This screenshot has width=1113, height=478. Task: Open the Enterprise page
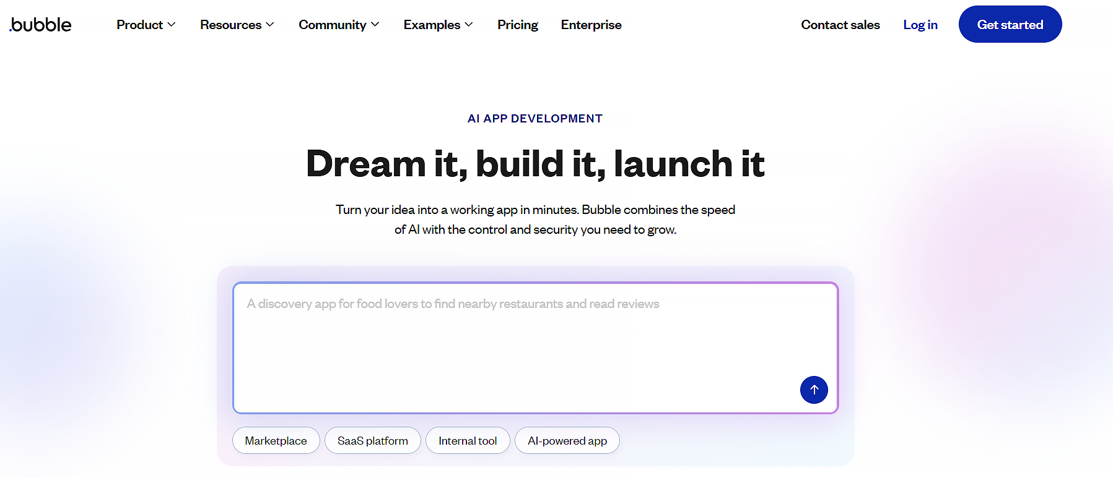tap(591, 25)
